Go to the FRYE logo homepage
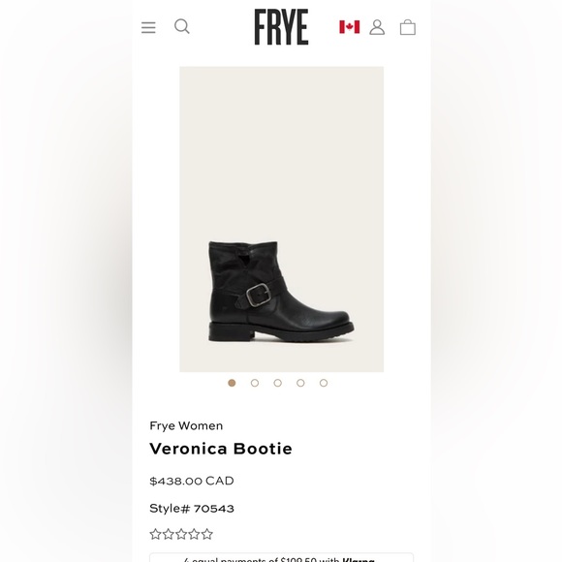 pyautogui.click(x=281, y=27)
